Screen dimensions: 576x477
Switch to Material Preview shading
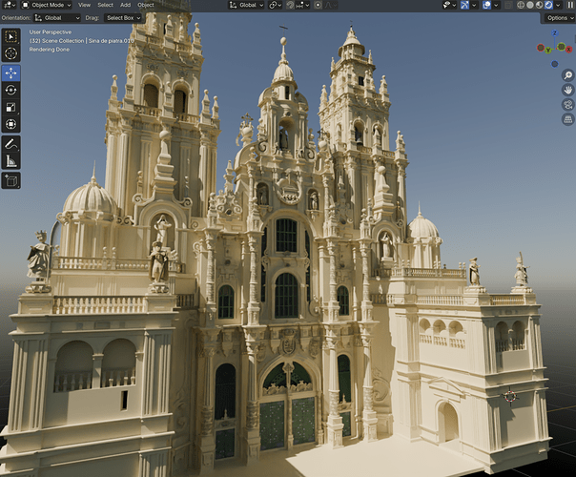pos(539,5)
